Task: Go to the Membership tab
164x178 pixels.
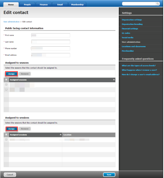Action: [77, 5]
